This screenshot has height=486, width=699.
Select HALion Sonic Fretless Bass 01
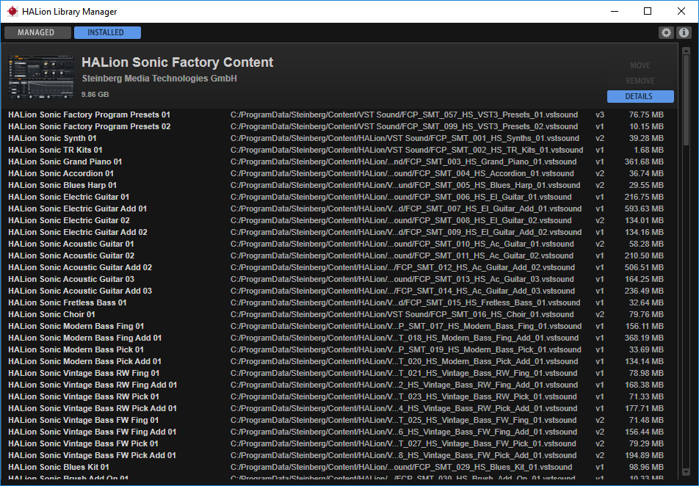click(x=68, y=302)
